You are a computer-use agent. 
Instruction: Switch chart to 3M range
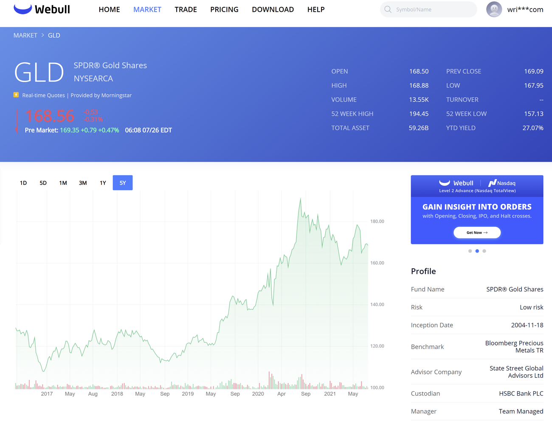coord(83,183)
